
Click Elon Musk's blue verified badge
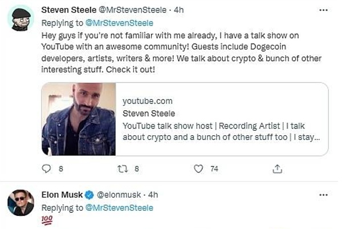point(89,195)
